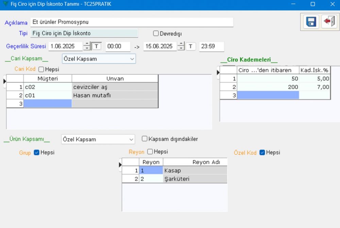Check the Kapsam dışındakiler option
The width and height of the screenshot is (340, 228).
coord(144,139)
